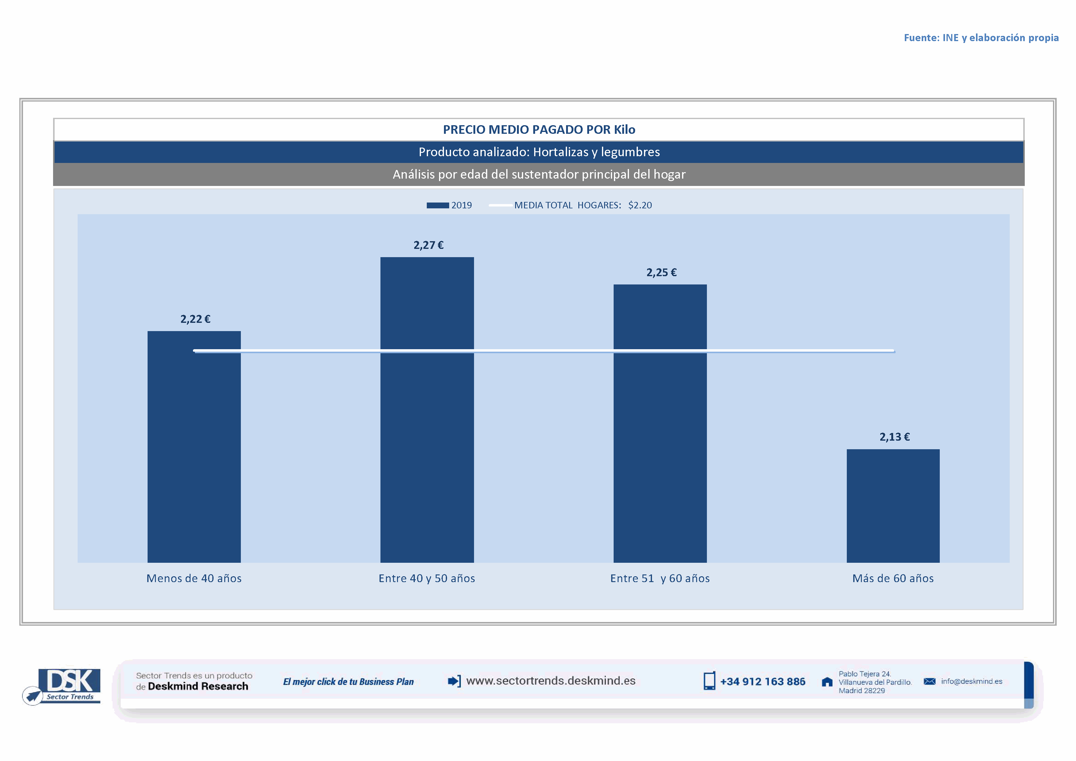Viewport: 1076px width, 761px height.
Task: Click the Deskmind Research text
Action: (x=198, y=686)
